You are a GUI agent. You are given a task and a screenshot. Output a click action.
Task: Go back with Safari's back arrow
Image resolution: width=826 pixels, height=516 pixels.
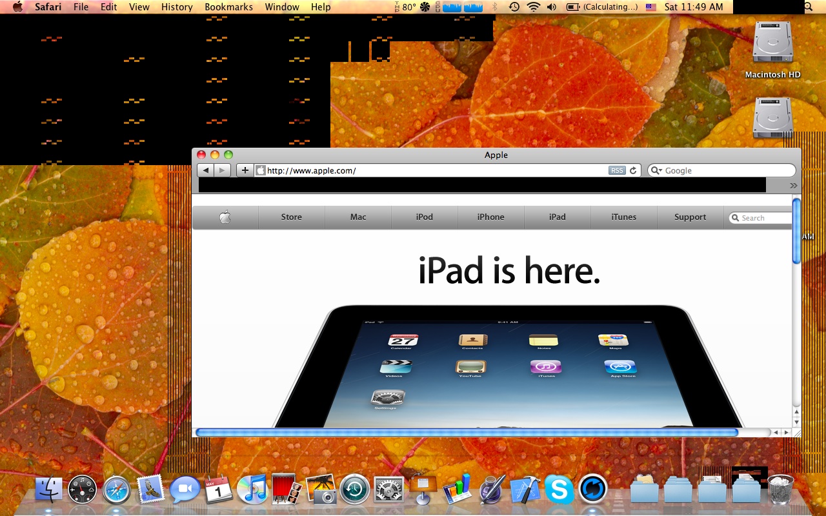pos(206,170)
